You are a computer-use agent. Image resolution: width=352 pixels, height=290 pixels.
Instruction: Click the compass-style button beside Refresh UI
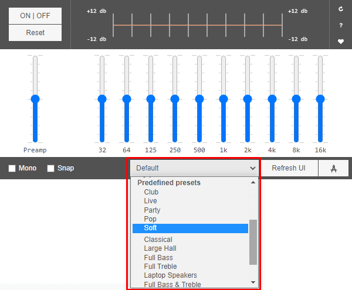[334, 168]
